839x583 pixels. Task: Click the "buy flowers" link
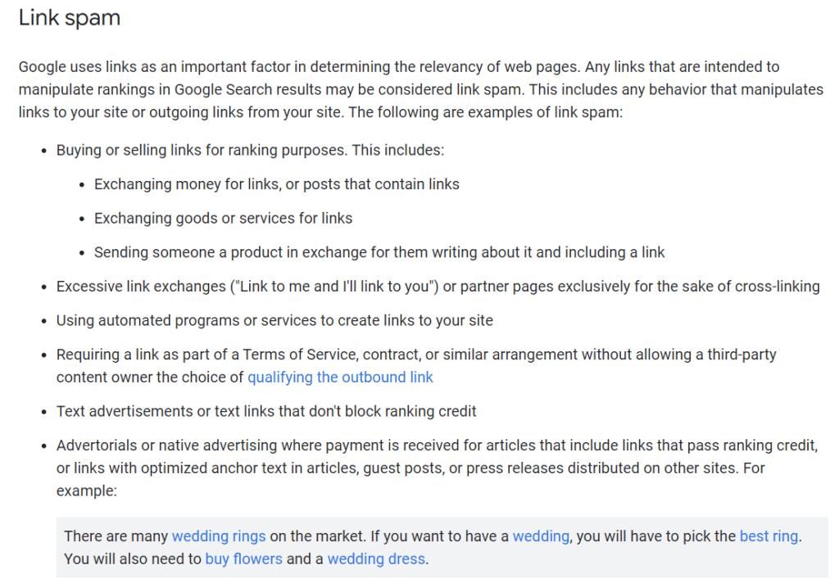click(x=244, y=559)
